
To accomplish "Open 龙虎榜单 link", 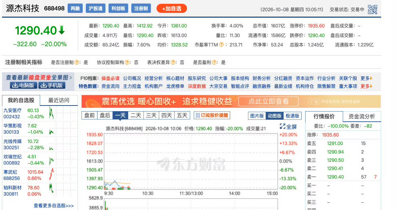I will (175, 86).
